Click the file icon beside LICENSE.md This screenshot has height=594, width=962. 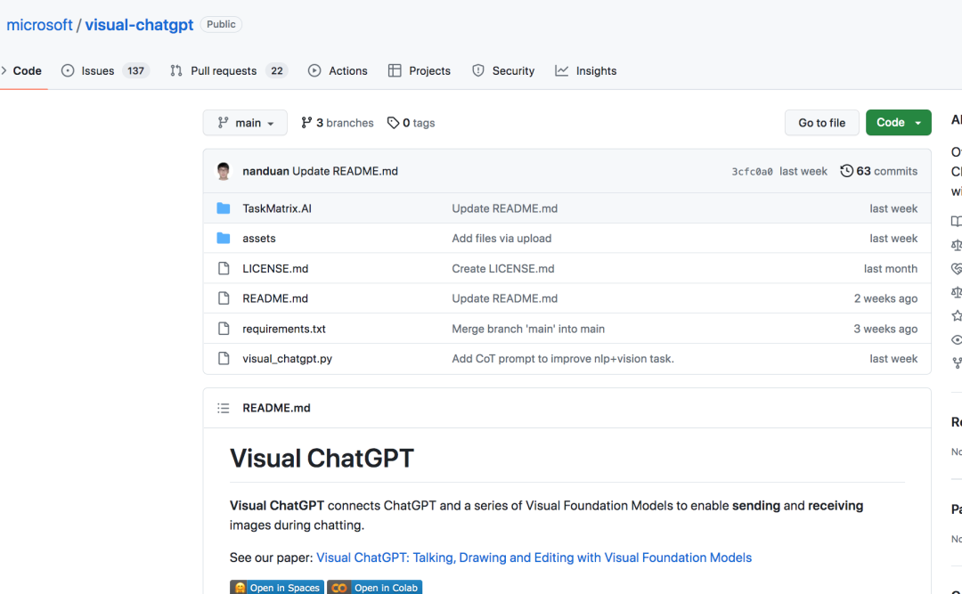224,268
